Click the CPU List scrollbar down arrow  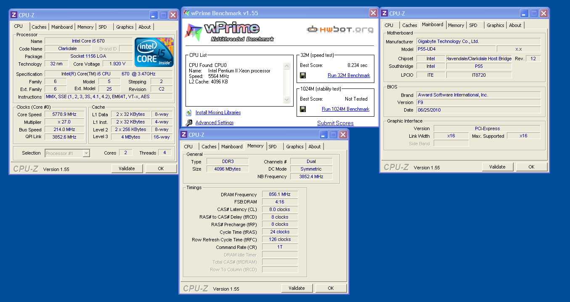tap(287, 100)
